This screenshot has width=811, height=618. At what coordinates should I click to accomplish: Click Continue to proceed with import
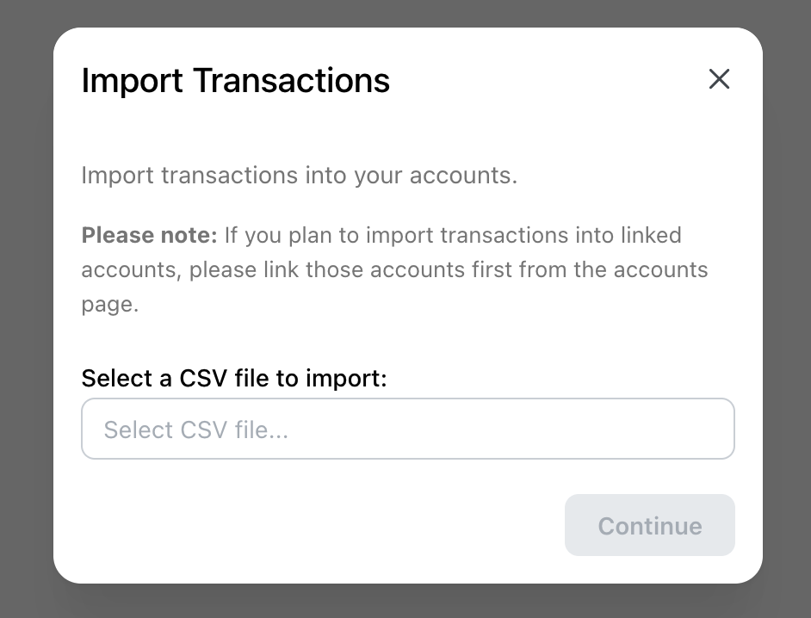coord(649,525)
